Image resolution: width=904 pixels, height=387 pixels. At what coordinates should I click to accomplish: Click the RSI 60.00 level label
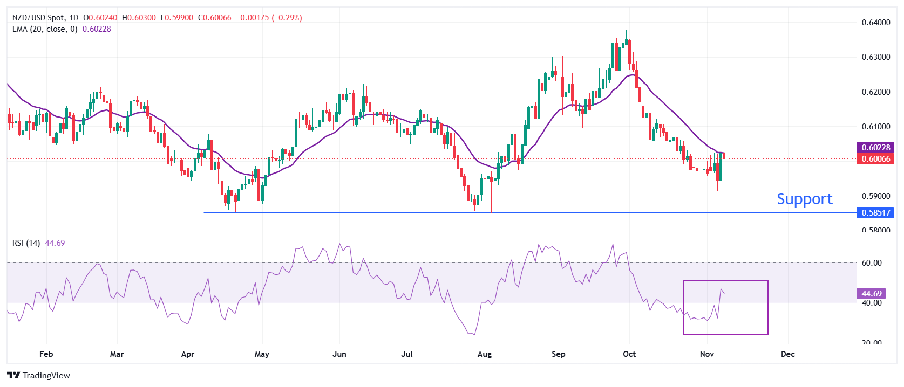pos(872,263)
